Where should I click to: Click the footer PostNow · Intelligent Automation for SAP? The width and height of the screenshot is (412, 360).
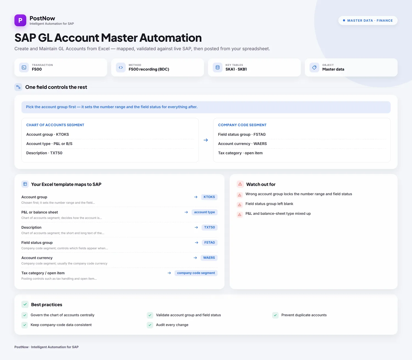(x=46, y=347)
